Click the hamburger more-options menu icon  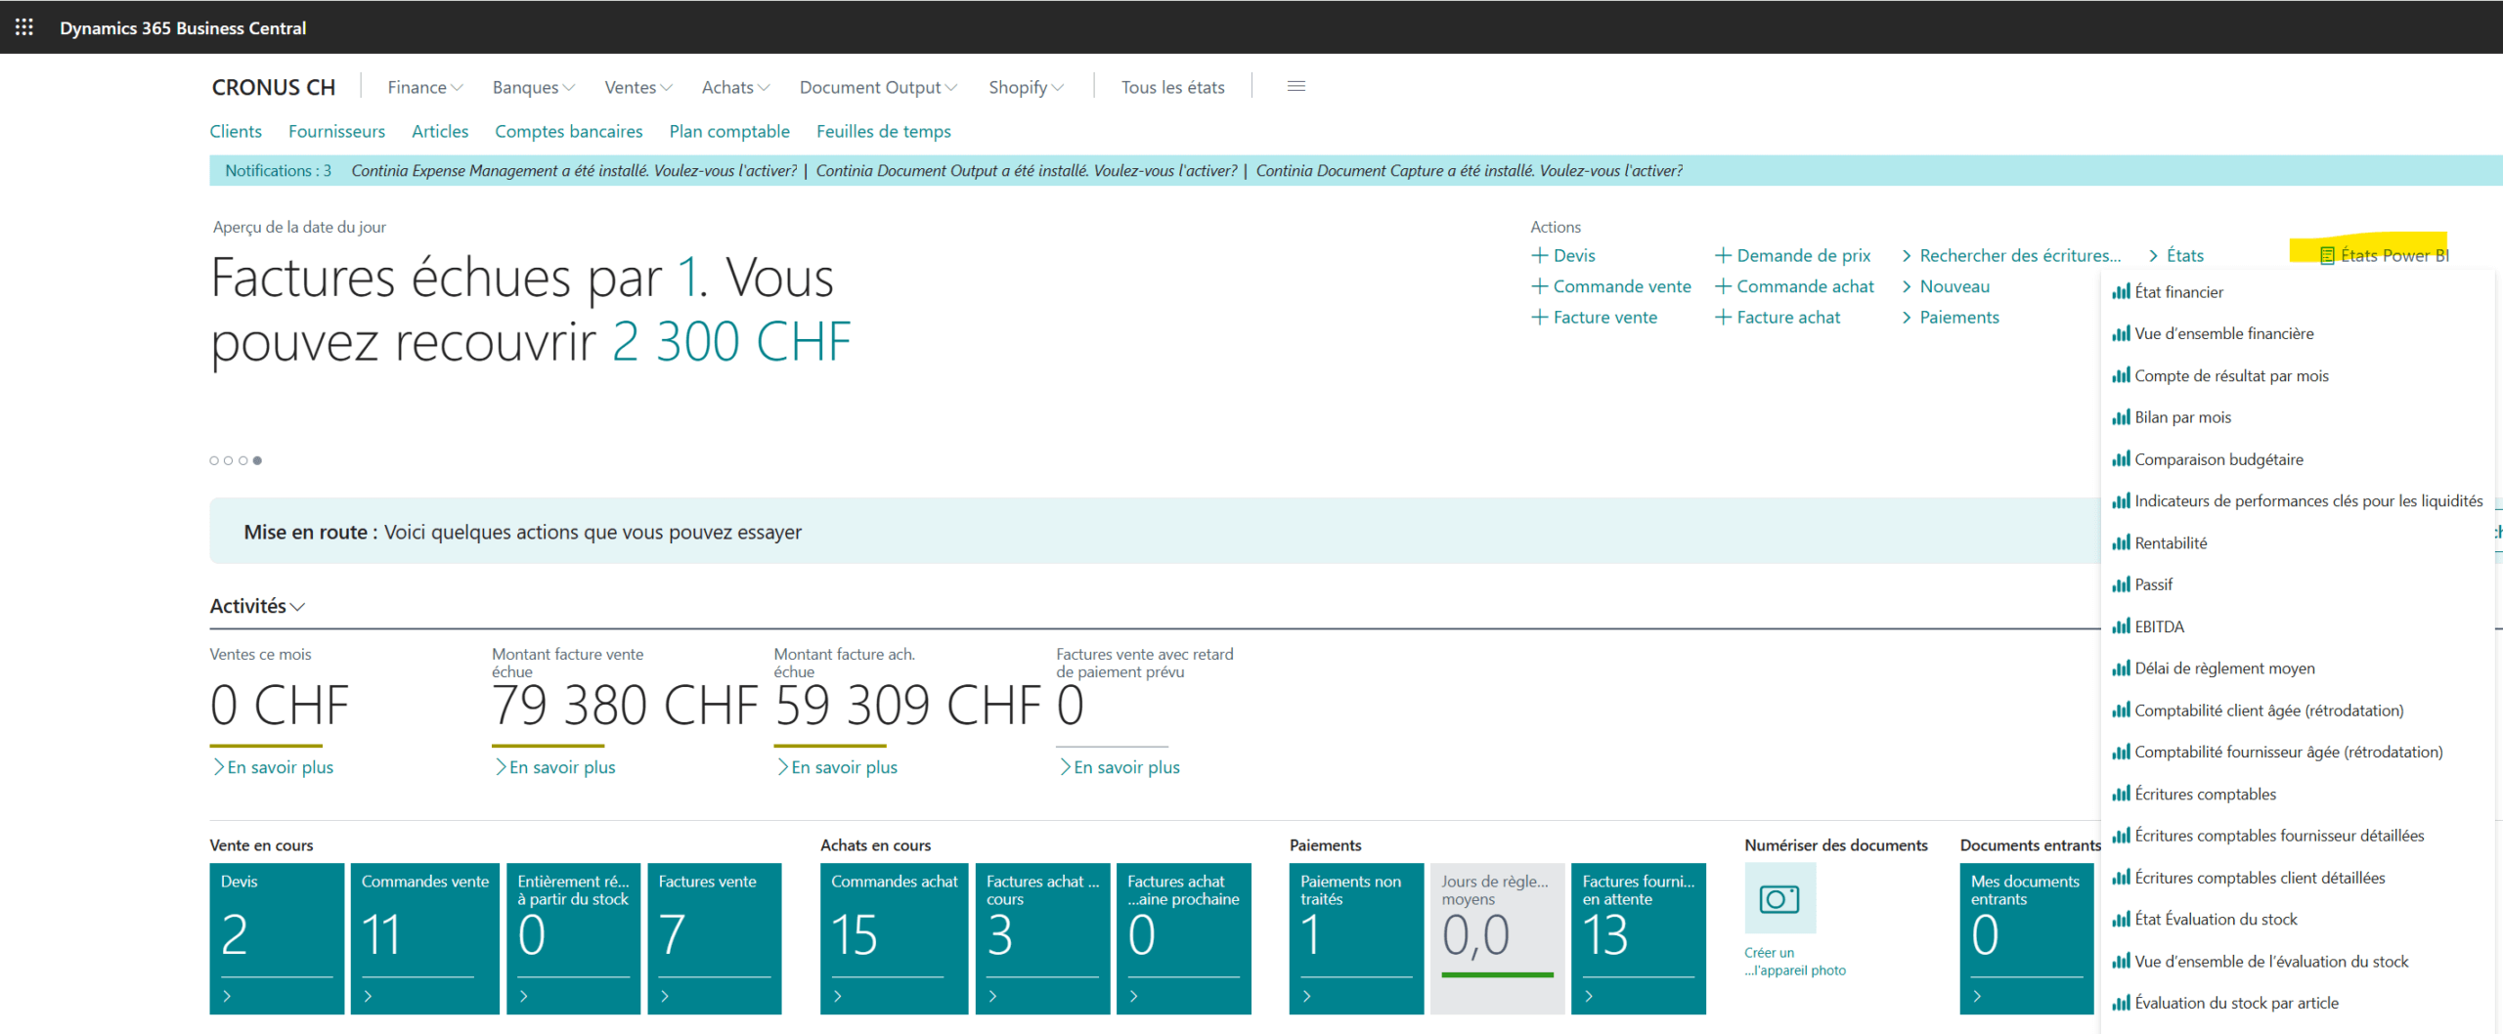click(x=1295, y=87)
